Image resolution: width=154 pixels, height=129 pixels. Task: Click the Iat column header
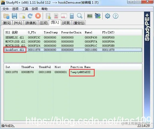(x=12, y=67)
